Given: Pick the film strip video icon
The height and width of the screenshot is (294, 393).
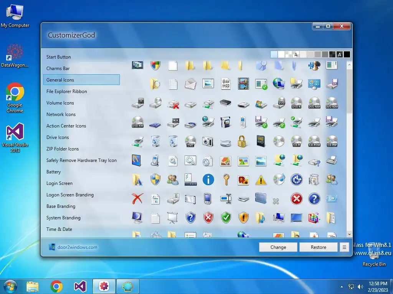Looking at the screenshot, I should pos(243,84).
